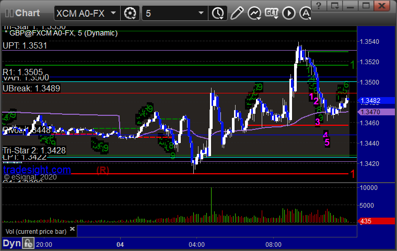Close the Vol current price bar pane
Viewport: 397px width, 251px height.
73,229
